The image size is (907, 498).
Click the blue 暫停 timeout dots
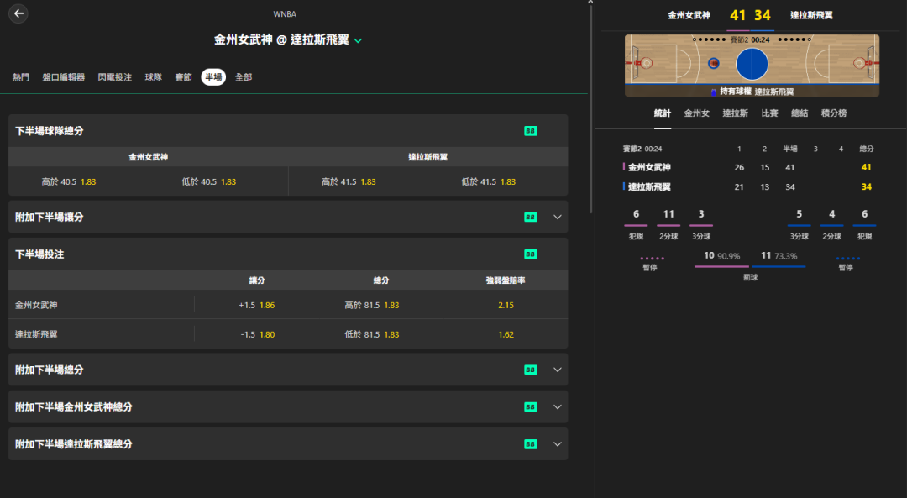tap(848, 258)
